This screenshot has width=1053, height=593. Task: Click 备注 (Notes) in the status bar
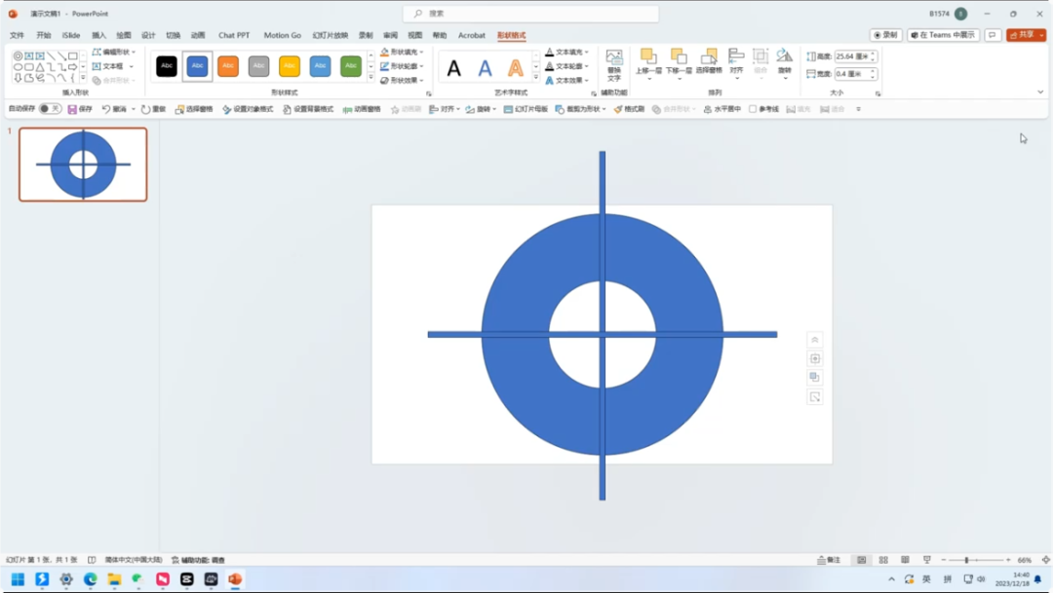point(829,560)
